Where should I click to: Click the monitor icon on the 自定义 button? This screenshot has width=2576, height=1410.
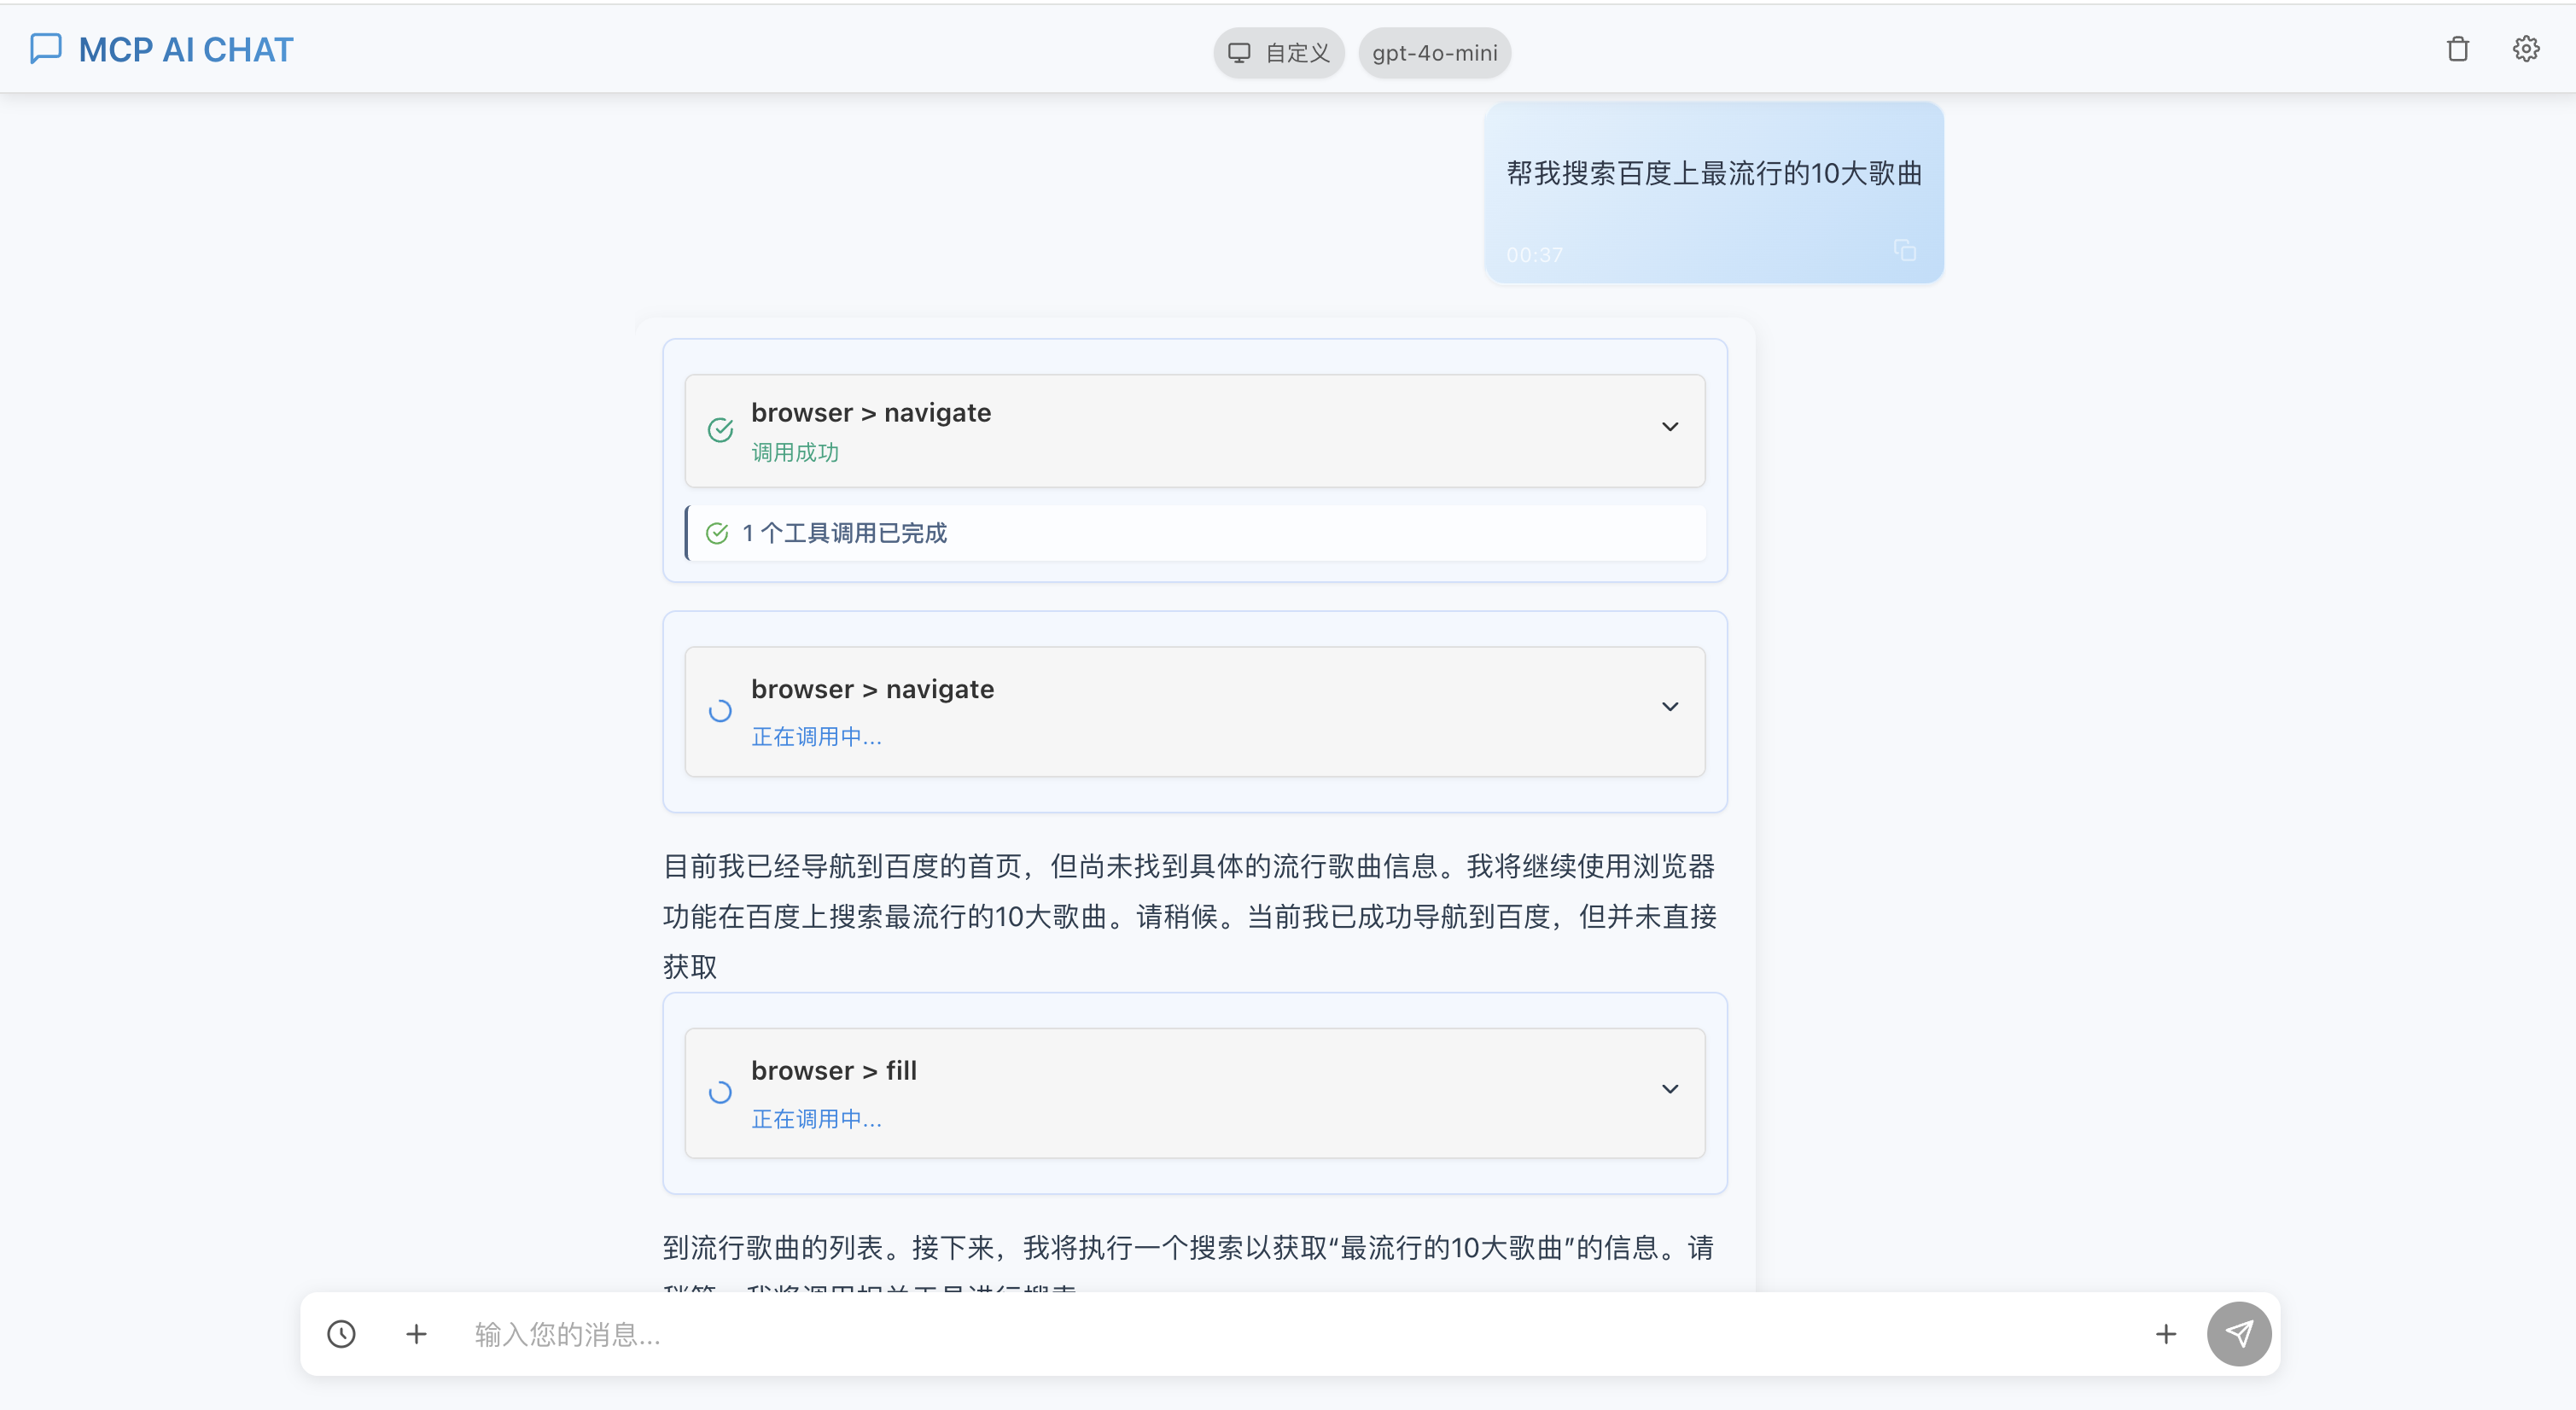pyautogui.click(x=1239, y=52)
